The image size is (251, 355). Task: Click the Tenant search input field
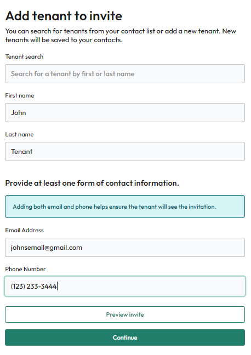click(125, 73)
